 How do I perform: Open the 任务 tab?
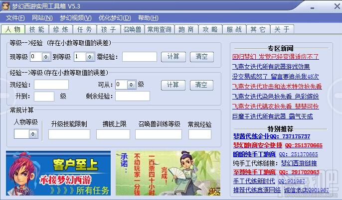tap(85, 29)
